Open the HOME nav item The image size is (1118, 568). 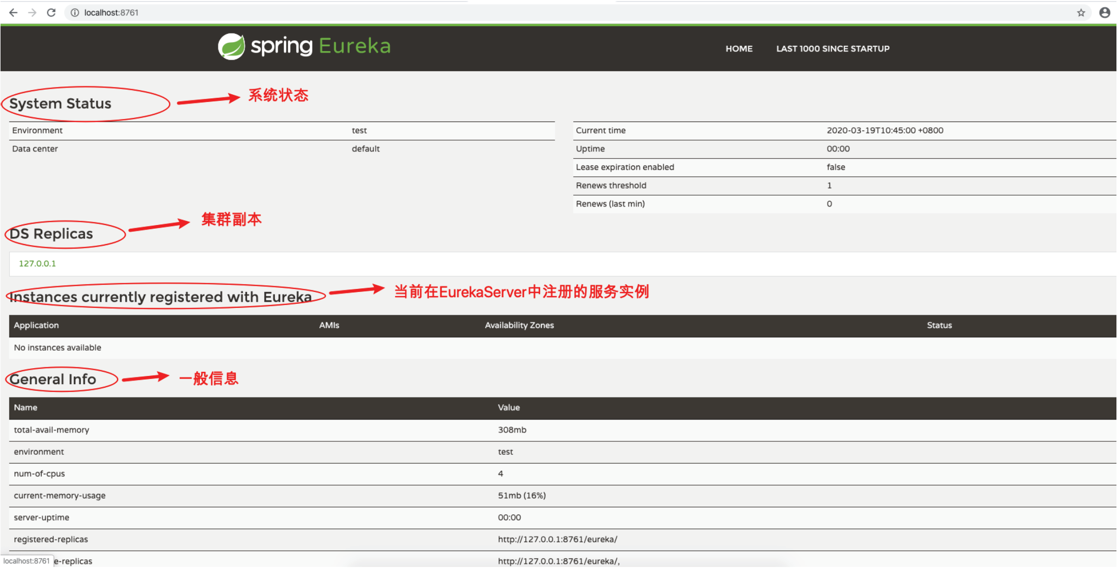pyautogui.click(x=739, y=48)
